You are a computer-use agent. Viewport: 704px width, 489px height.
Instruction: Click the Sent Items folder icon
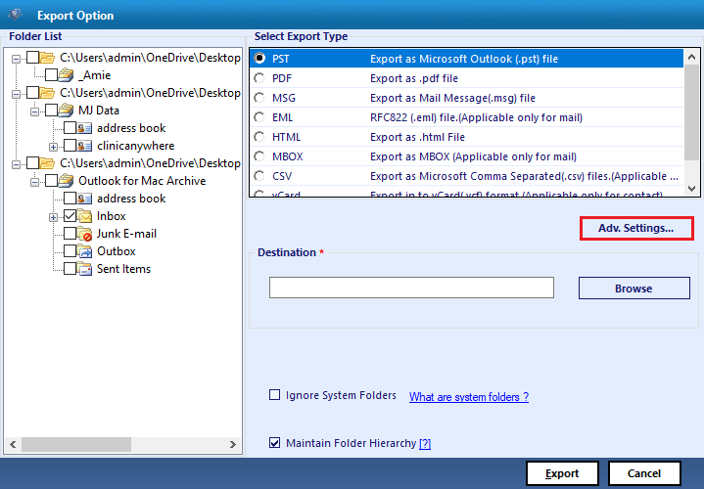point(84,268)
